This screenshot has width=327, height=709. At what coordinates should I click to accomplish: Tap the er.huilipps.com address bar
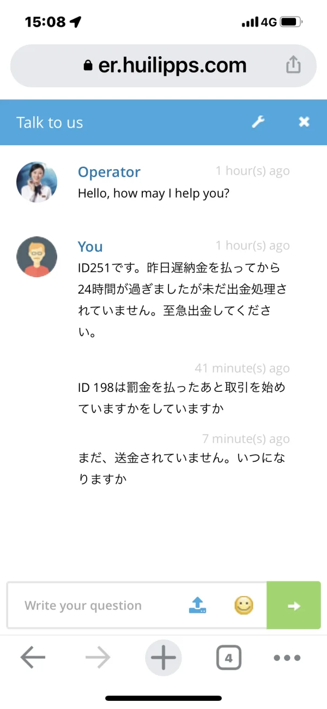click(x=172, y=66)
